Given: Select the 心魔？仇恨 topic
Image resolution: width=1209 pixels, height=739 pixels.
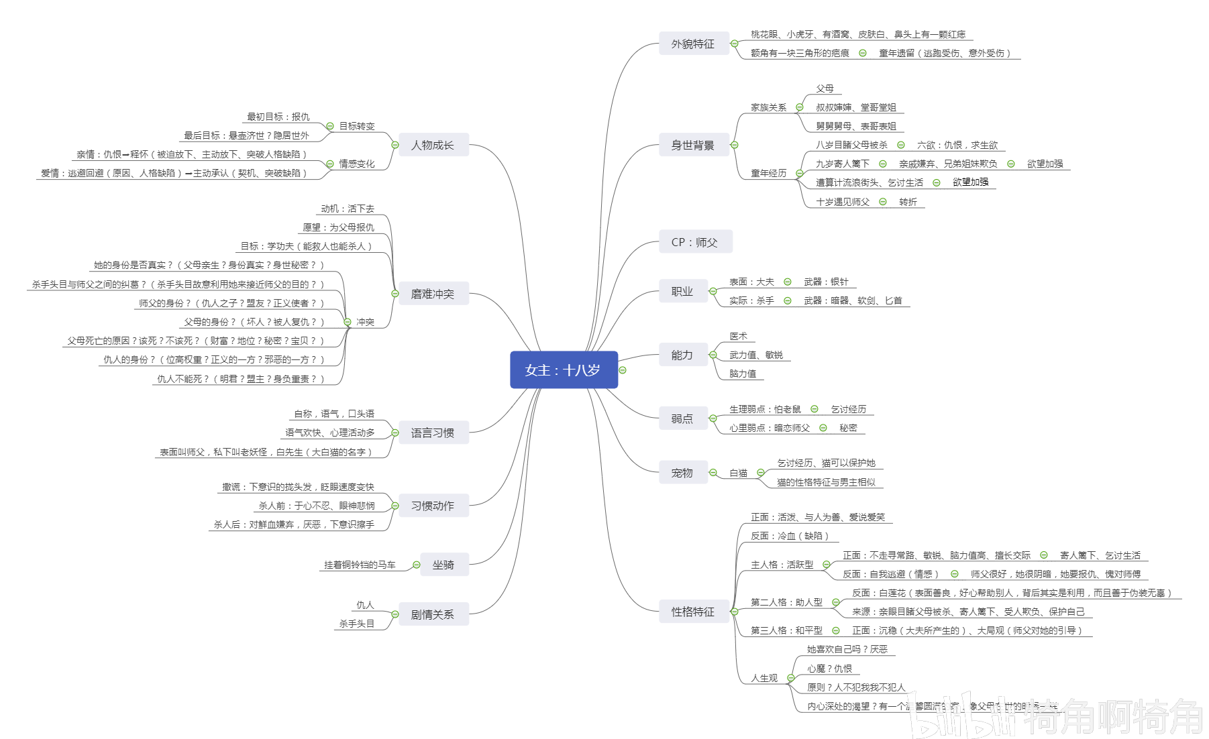Looking at the screenshot, I should pos(830,669).
